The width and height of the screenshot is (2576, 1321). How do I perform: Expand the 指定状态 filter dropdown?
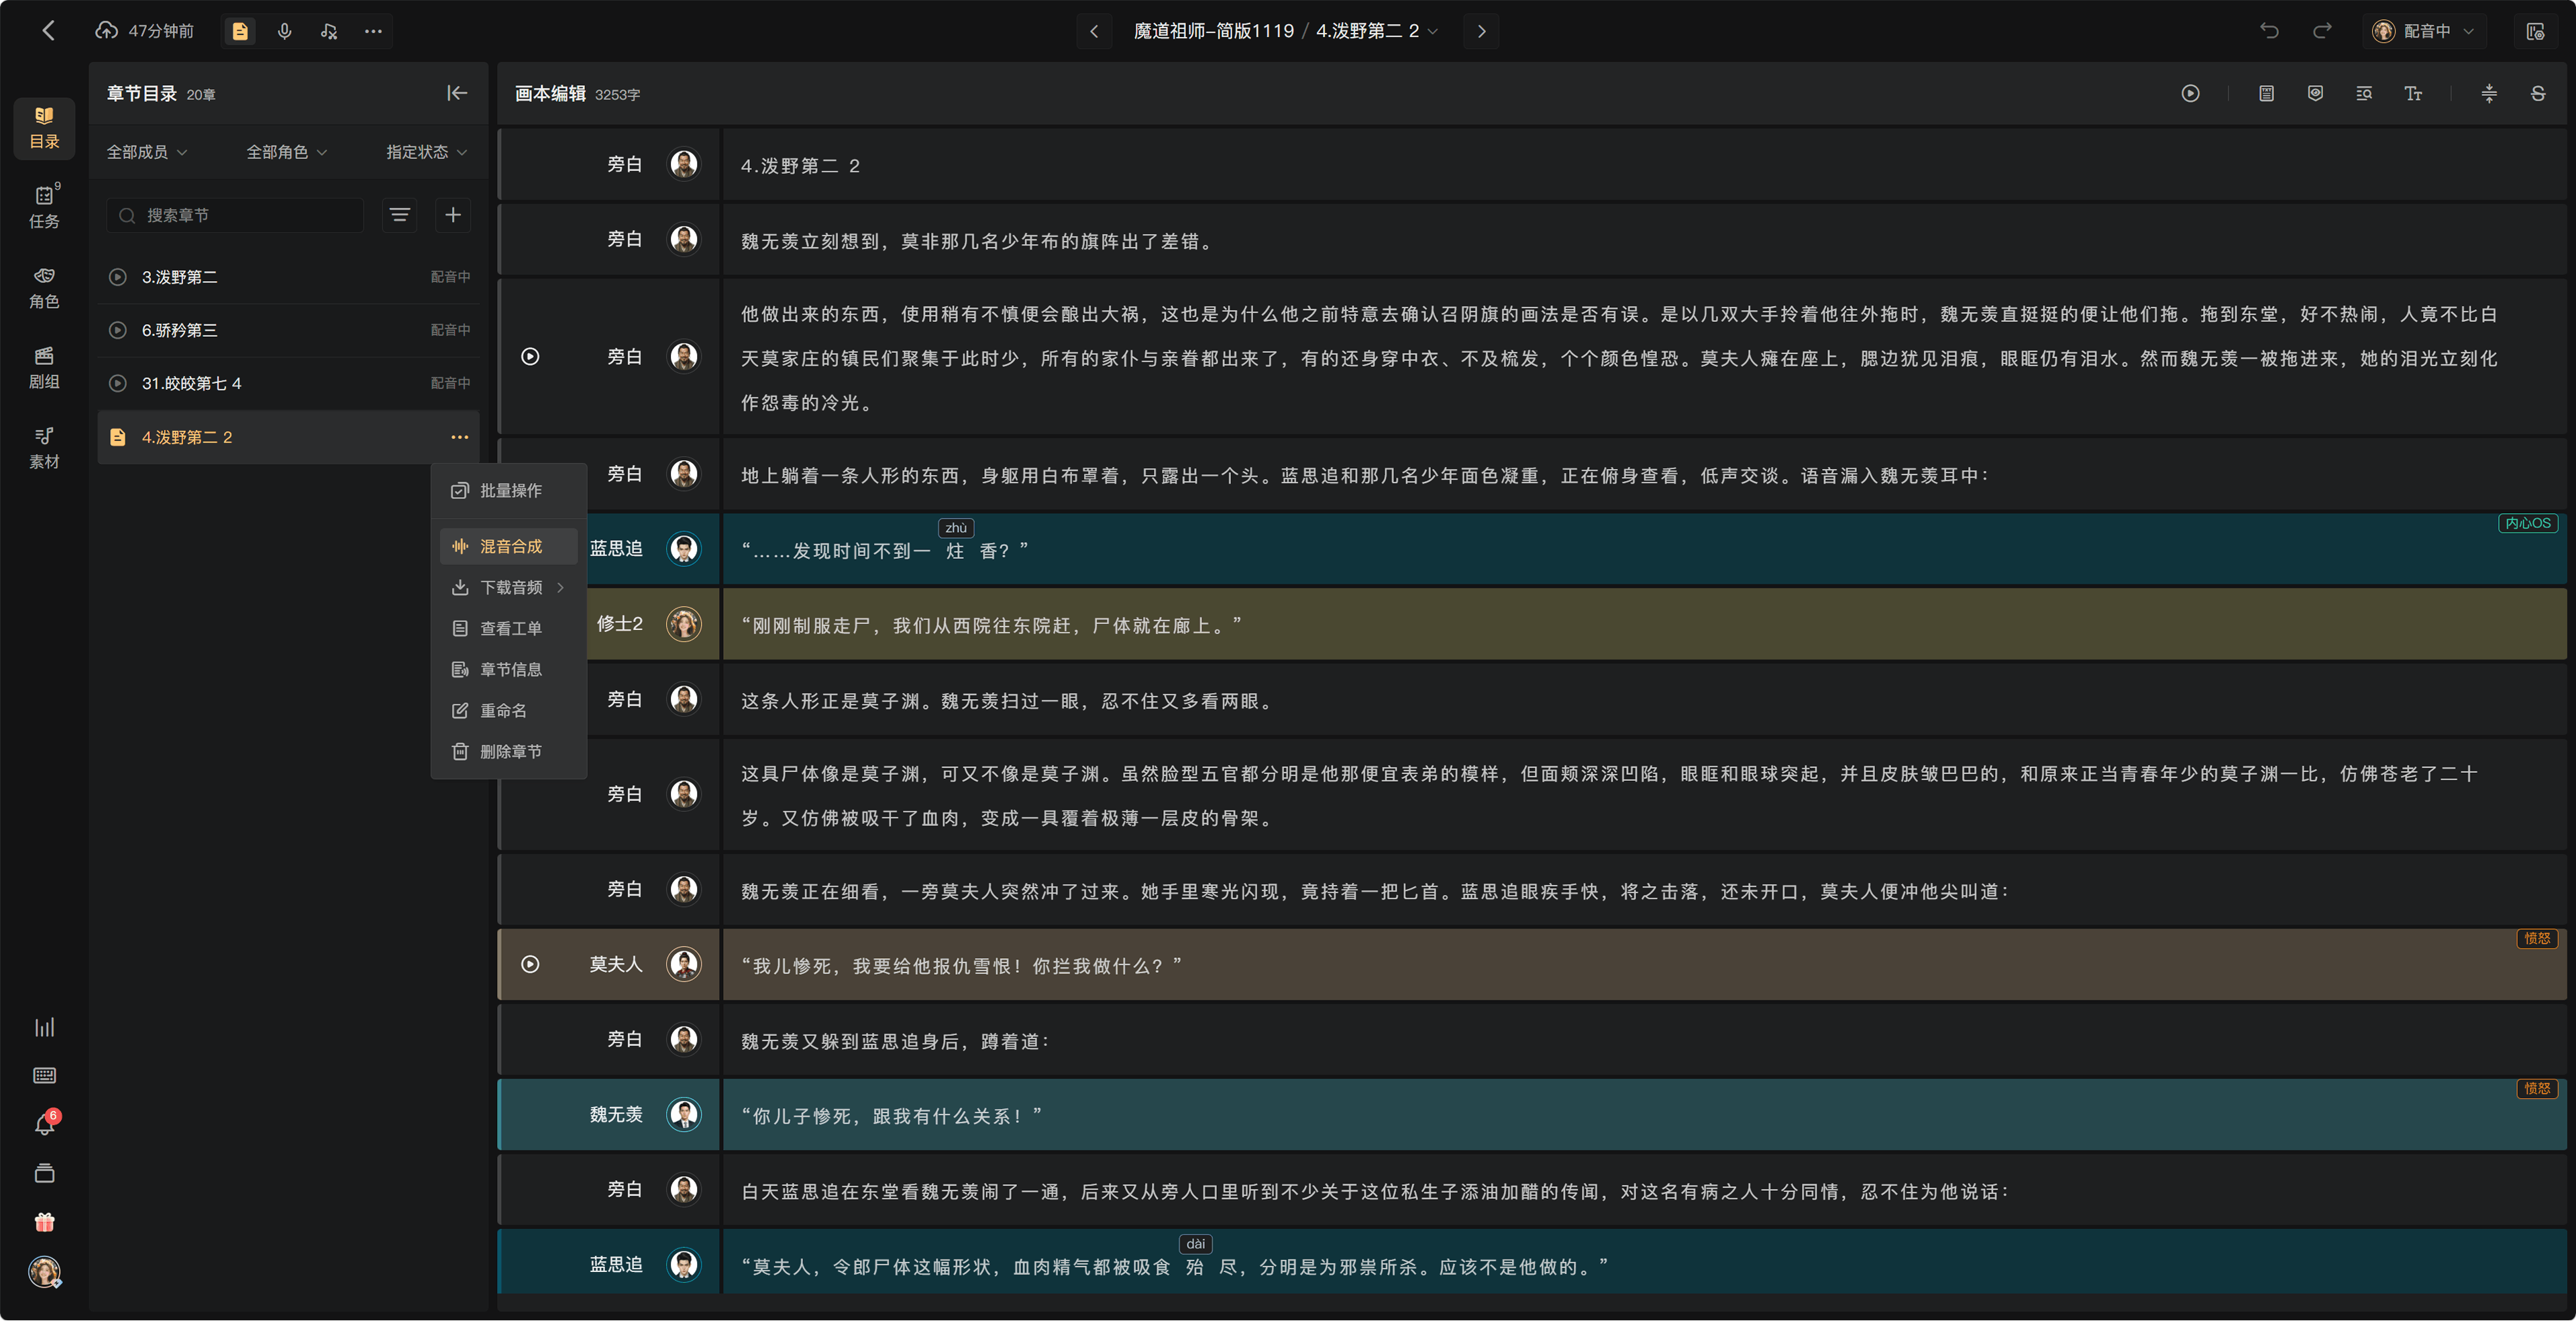pyautogui.click(x=427, y=152)
